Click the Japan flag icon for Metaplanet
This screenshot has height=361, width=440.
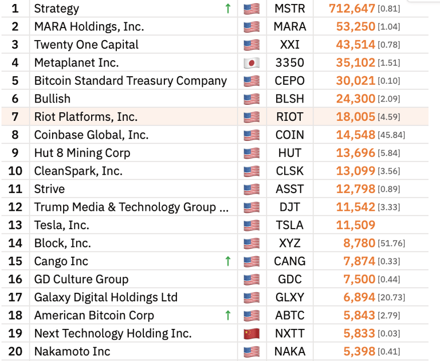(252, 63)
